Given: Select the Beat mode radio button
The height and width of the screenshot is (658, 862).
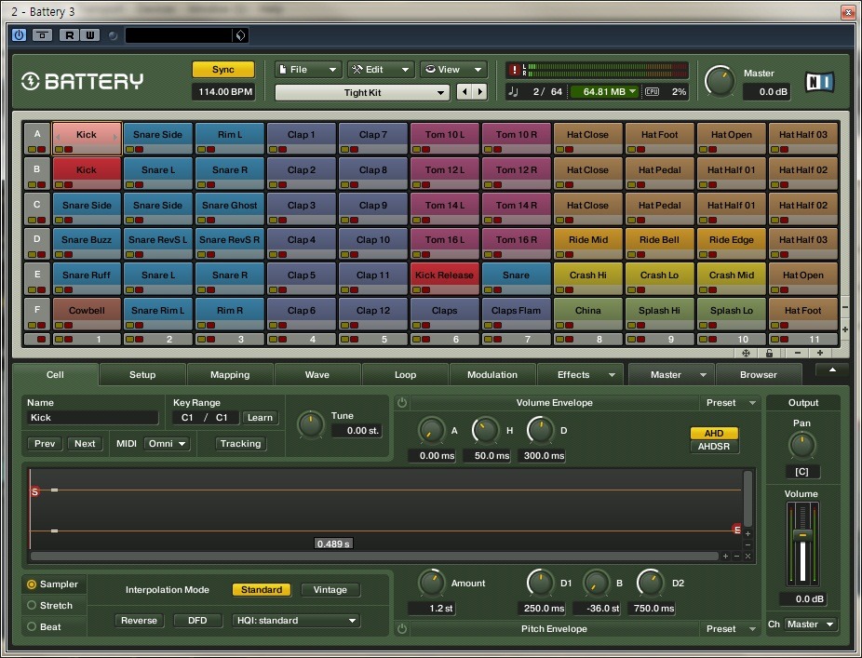Looking at the screenshot, I should pos(32,626).
